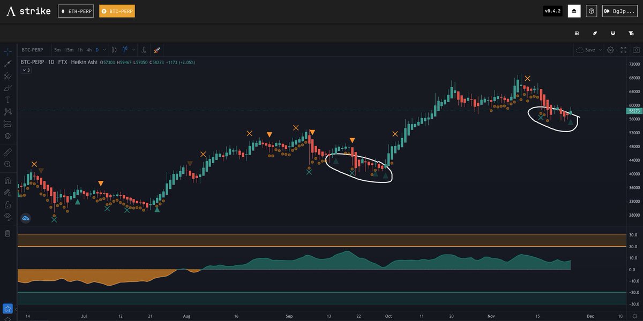Open the chart patterns tool
The height and width of the screenshot is (321, 643).
coord(8,112)
